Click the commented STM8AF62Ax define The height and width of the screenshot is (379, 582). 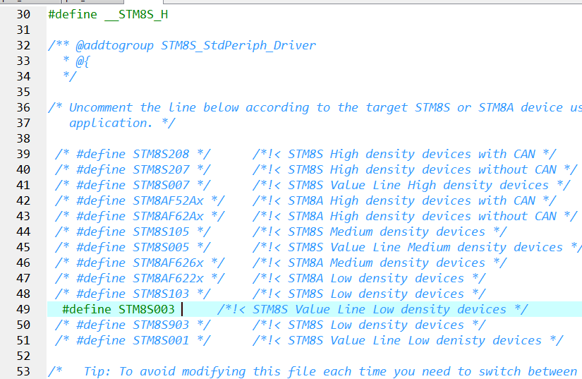[168, 216]
